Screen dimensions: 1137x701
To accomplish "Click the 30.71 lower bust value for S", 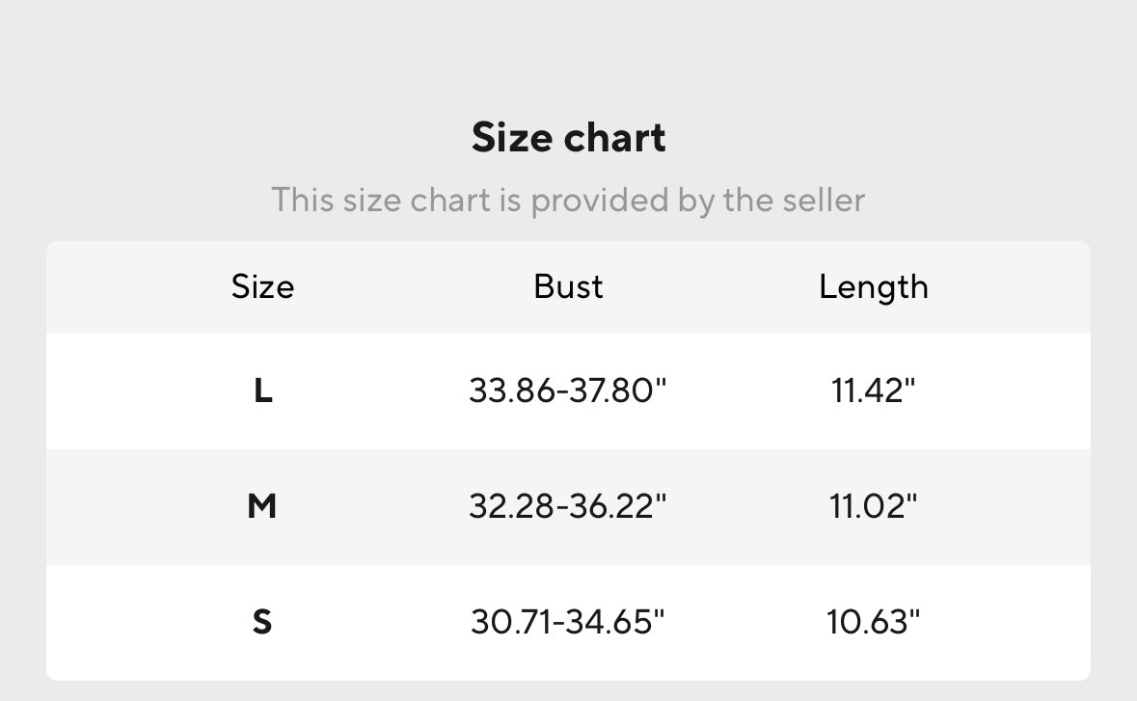I will tap(508, 621).
